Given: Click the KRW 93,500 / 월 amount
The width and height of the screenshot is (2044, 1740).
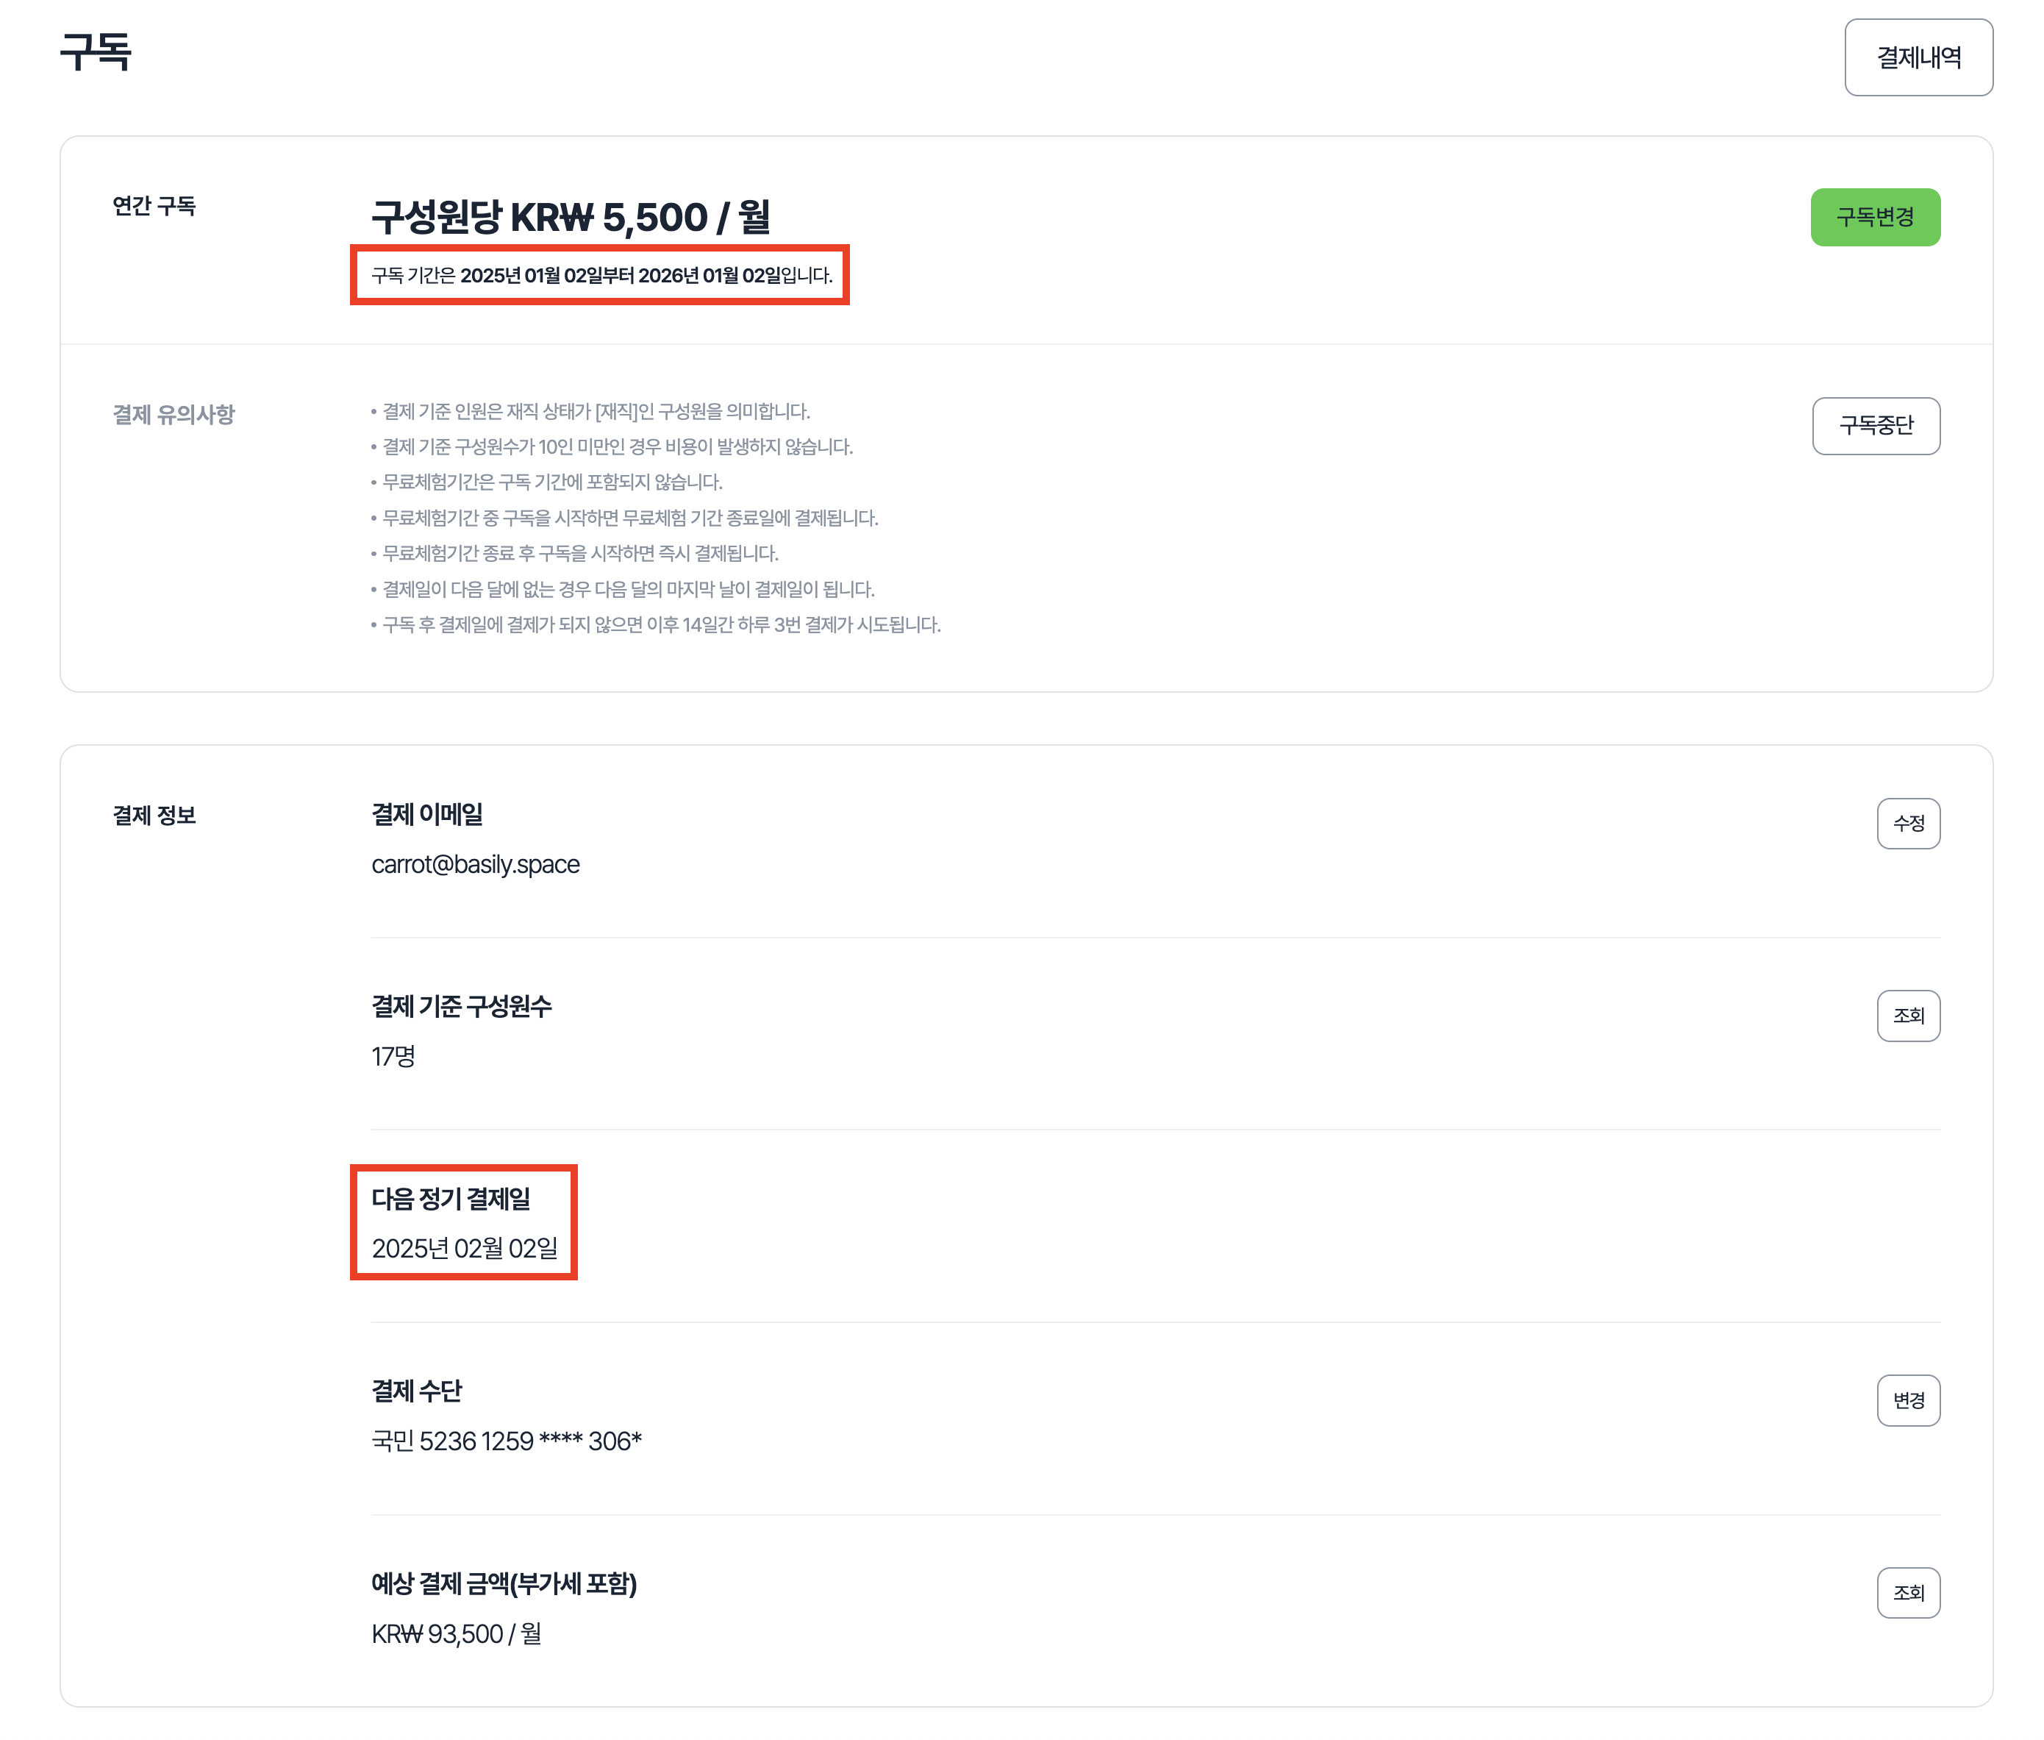Looking at the screenshot, I should (456, 1633).
